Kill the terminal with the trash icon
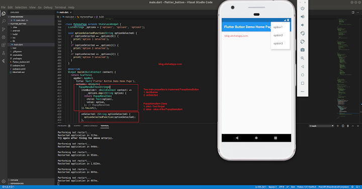Screen dimensions: 362x189 click(348, 126)
